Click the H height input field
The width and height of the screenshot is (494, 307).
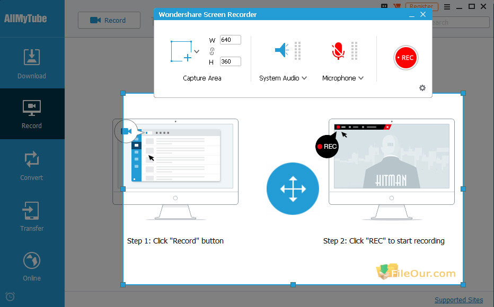coord(230,61)
